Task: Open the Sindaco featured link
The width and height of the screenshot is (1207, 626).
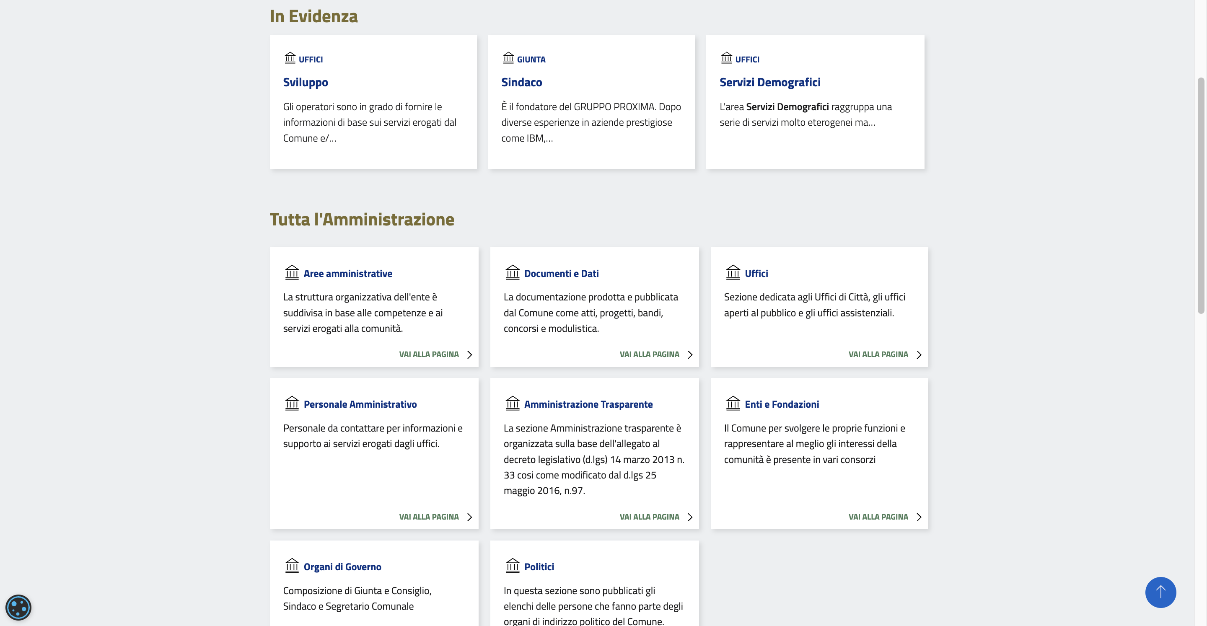Action: coord(521,83)
